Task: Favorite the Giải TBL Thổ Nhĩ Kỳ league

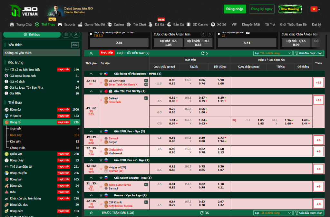Action: 101,91
